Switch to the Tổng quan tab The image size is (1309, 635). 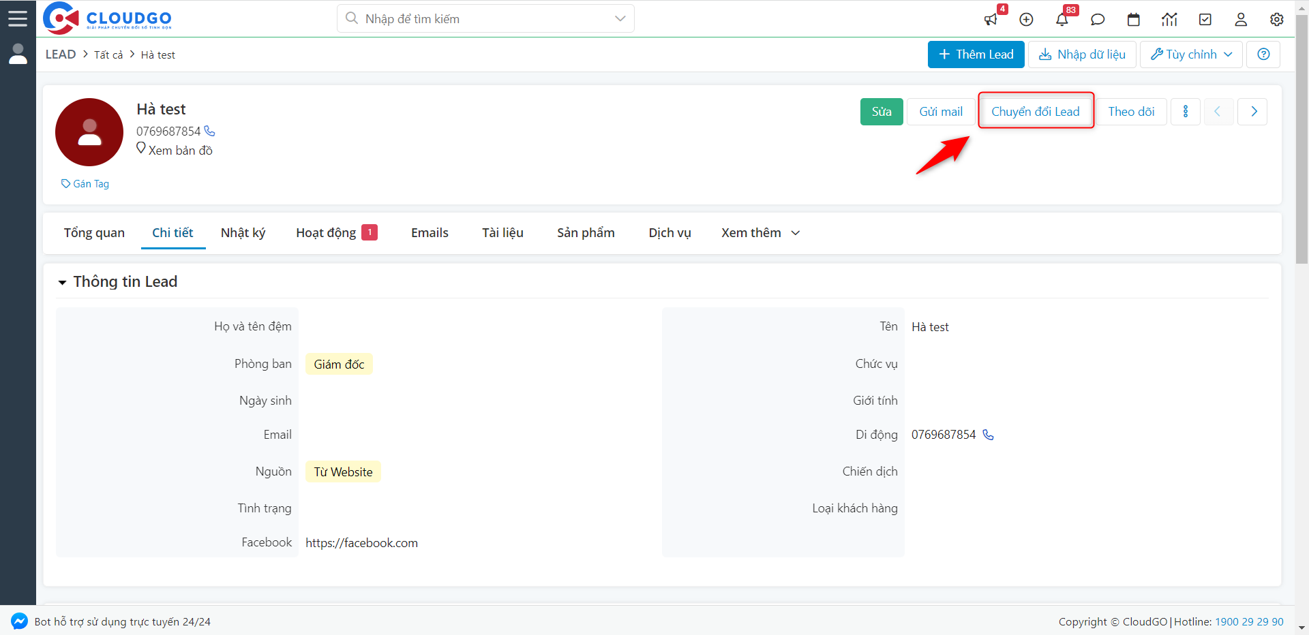[x=94, y=233]
